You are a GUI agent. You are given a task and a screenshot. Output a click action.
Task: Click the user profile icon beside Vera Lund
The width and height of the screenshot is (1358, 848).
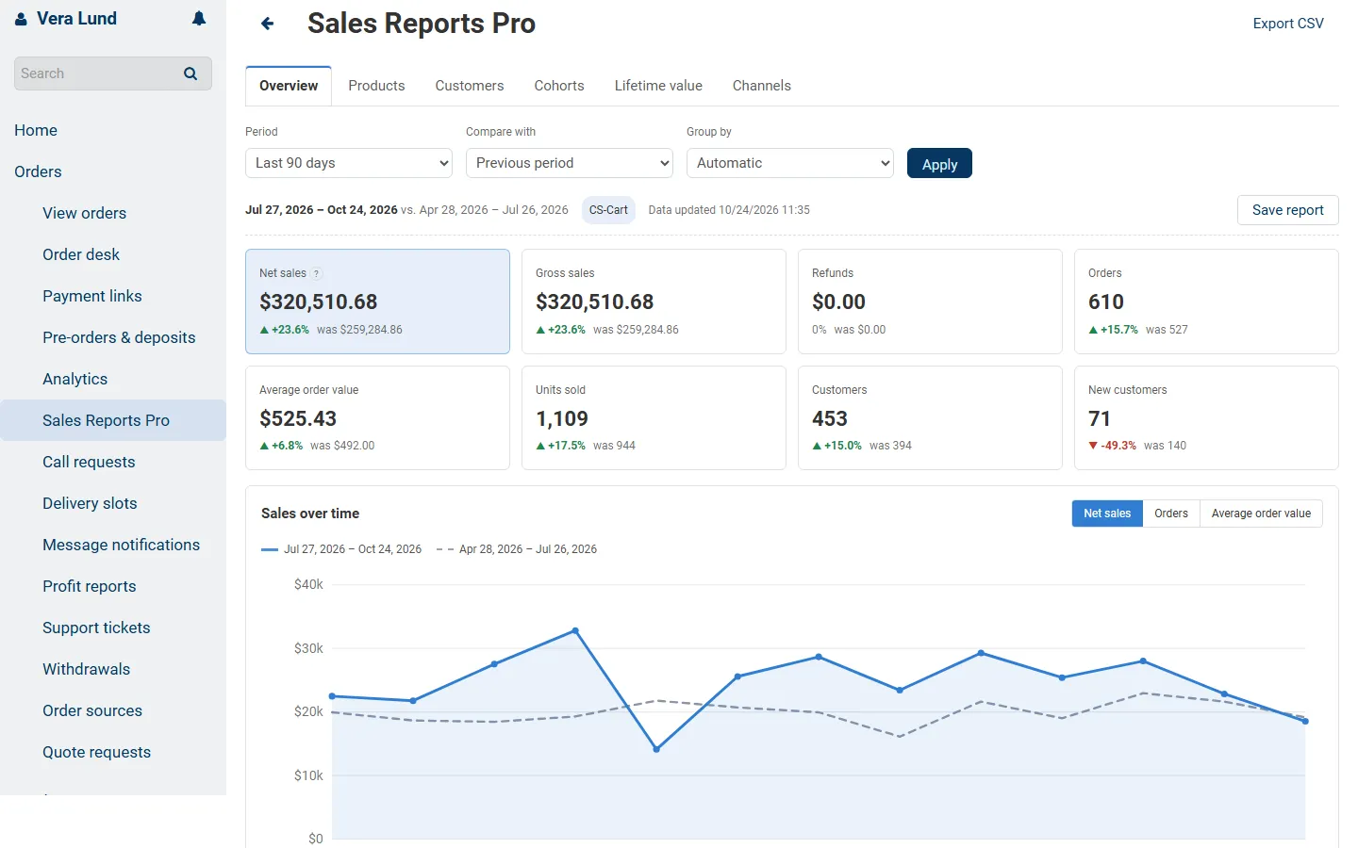pos(21,19)
